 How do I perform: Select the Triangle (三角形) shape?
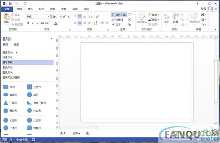10,103
